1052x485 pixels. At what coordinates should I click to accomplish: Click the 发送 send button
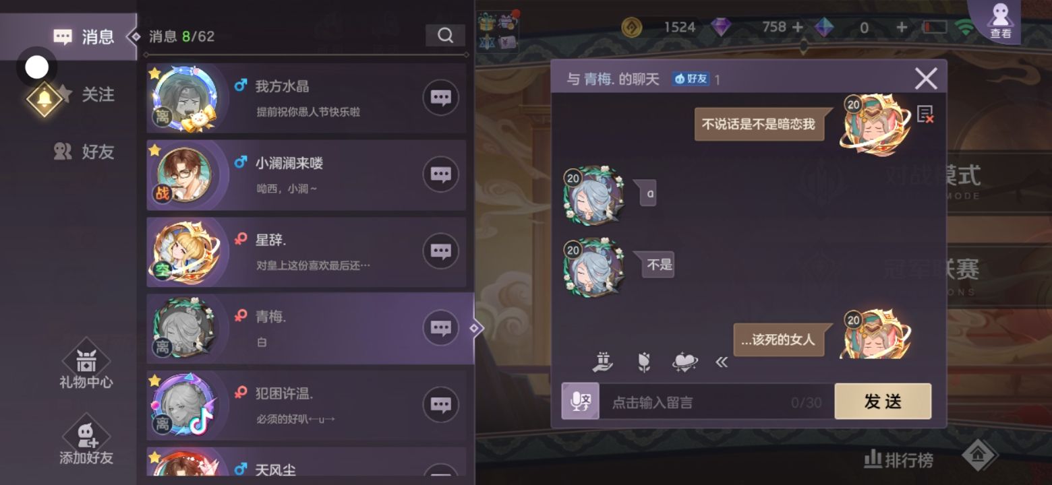coord(883,401)
